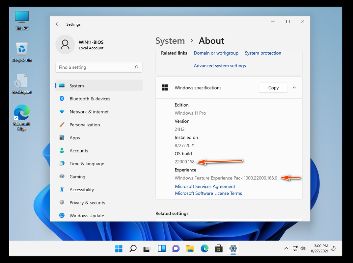353x263 pixels.
Task: Click the moon notification icon in tray
Action: coord(334,249)
